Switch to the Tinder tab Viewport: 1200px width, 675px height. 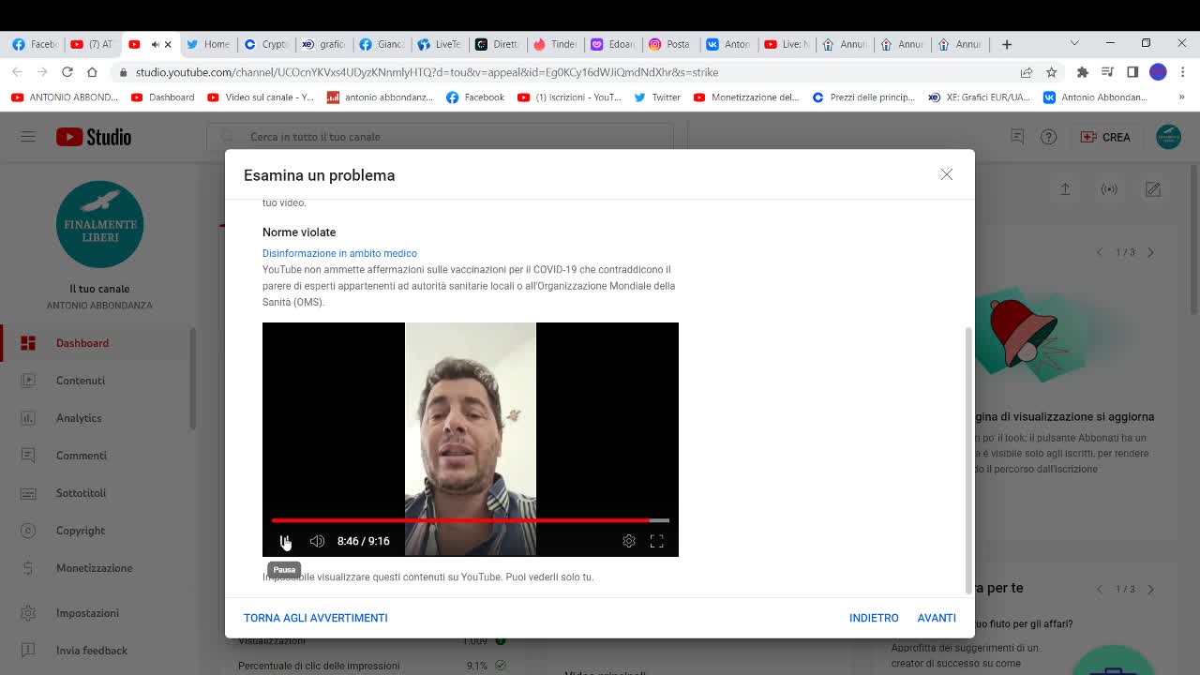point(555,44)
